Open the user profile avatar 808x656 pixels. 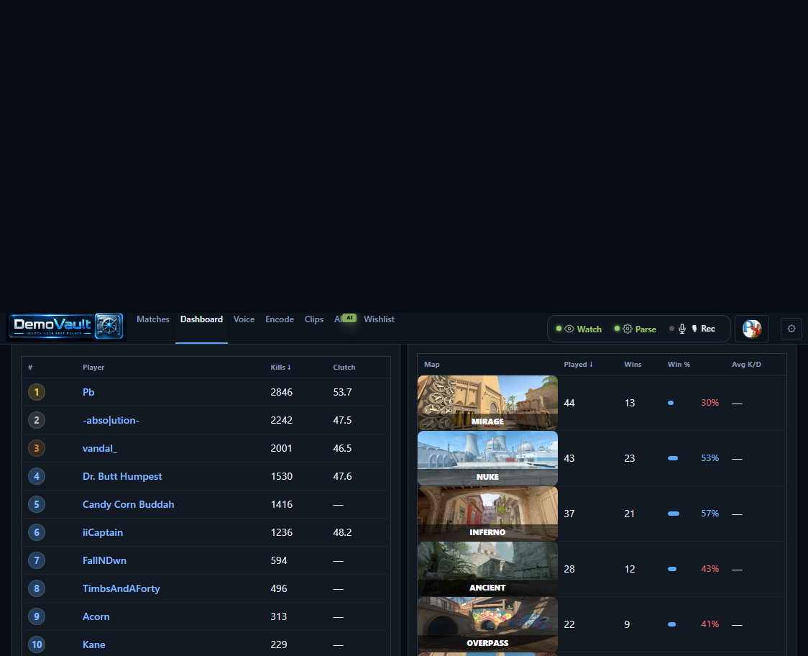(x=751, y=329)
